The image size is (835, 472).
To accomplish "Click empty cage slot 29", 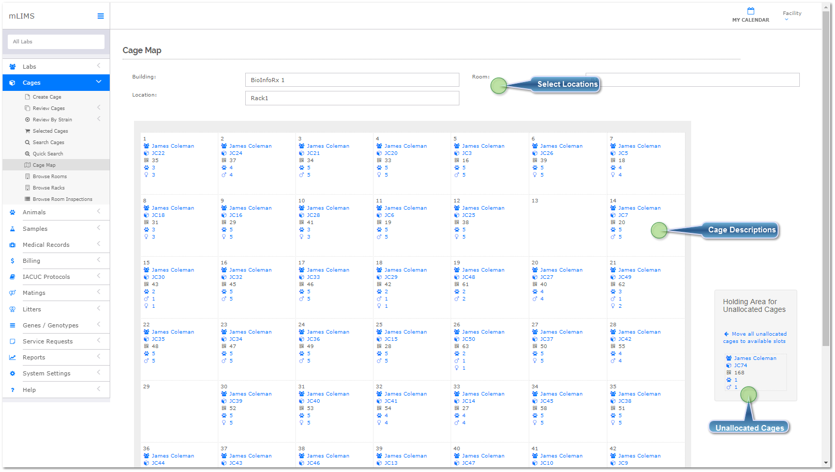I will pyautogui.click(x=179, y=411).
